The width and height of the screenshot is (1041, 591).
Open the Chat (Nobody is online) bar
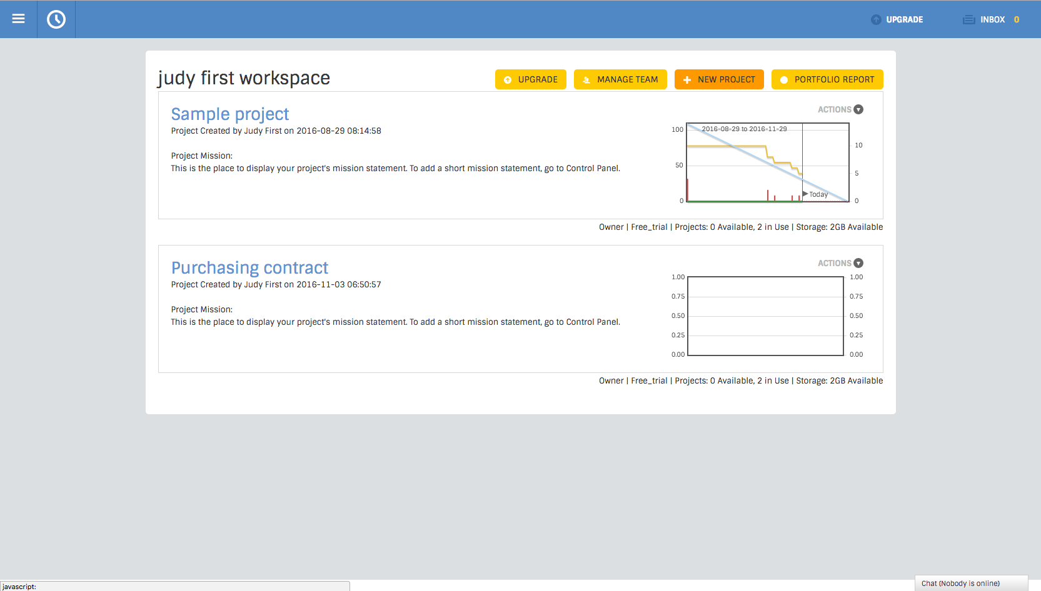[971, 583]
